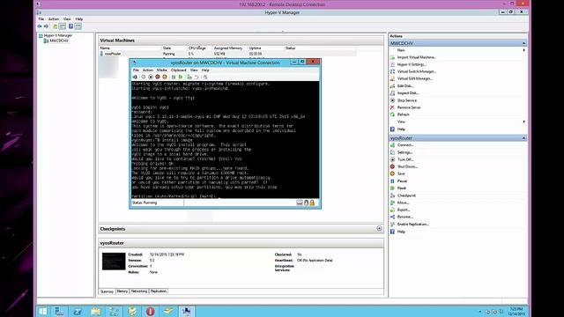Send Ctrl+Alt+Delete from VM Connection toolbar
Viewport: 564px width, 317px height.
135,77
